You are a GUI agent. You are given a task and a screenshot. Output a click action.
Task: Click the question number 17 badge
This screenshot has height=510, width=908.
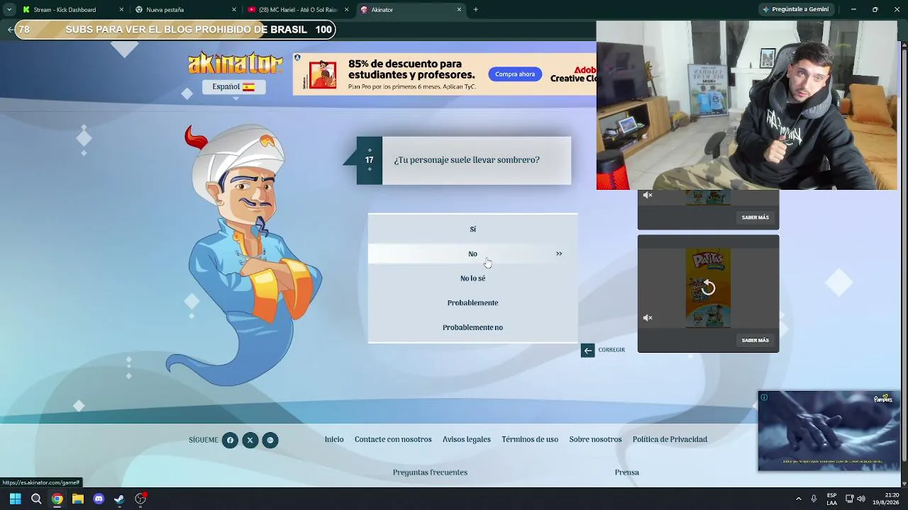point(369,160)
